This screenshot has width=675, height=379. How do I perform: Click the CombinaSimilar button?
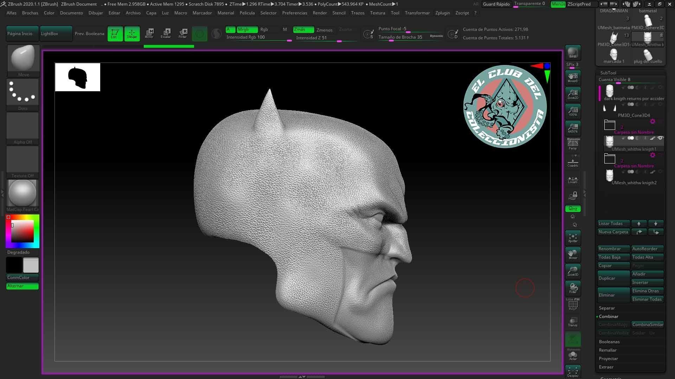pos(648,325)
